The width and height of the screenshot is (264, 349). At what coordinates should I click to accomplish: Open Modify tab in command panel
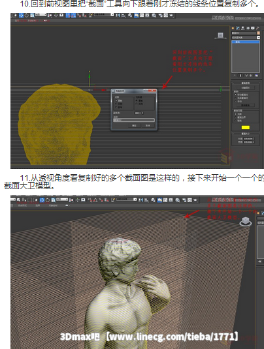coord(238,28)
